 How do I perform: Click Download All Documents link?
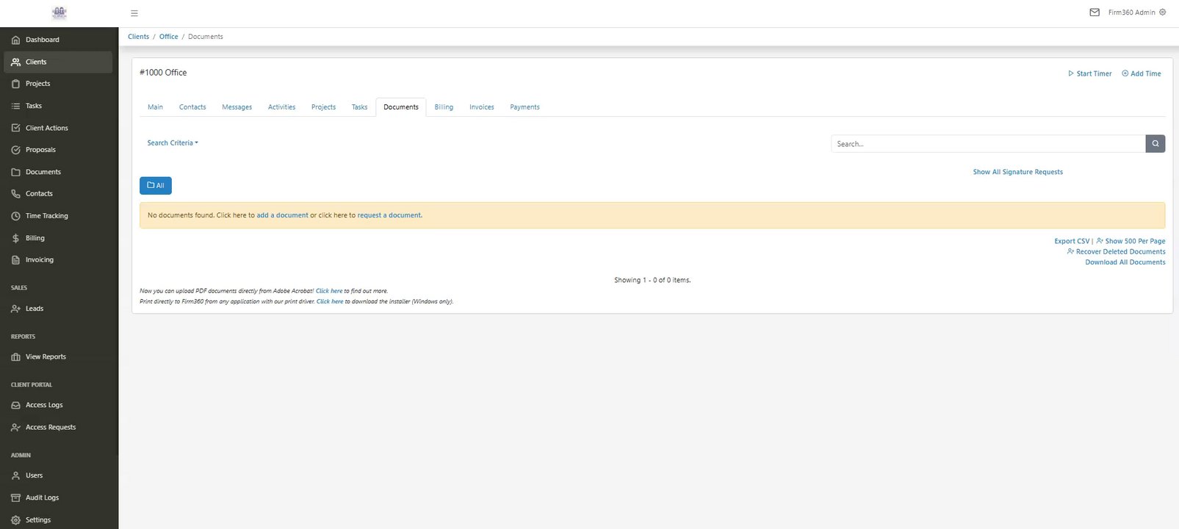pos(1125,262)
